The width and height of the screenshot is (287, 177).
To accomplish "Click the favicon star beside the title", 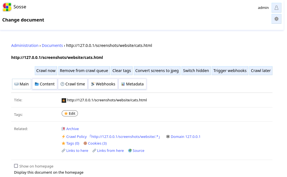I will pyautogui.click(x=64, y=101).
